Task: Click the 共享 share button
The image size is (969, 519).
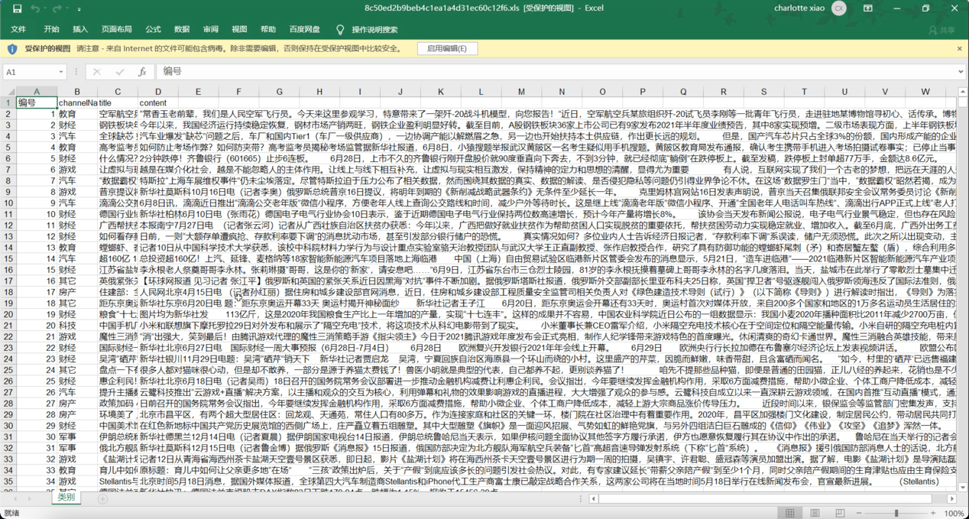Action: tap(942, 30)
